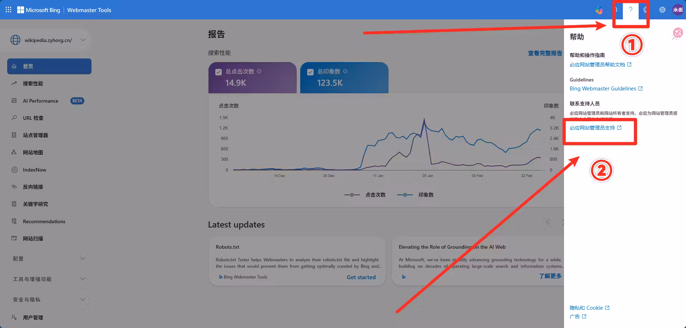Open the Copilot icon in header
Viewport: 686px width, 328px height.
tap(599, 10)
